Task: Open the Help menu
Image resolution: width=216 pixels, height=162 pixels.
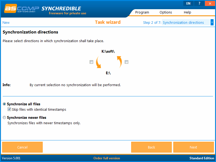Action: pos(187,12)
